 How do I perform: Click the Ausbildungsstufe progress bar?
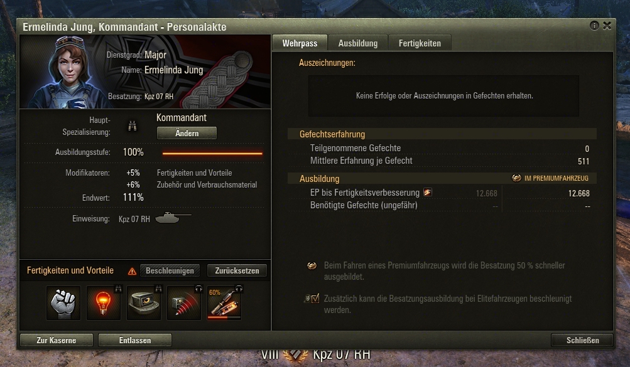pyautogui.click(x=212, y=153)
